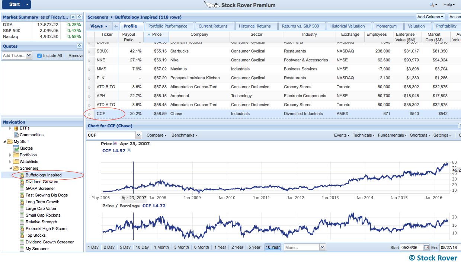Open the Start date calendar picker

426,247
